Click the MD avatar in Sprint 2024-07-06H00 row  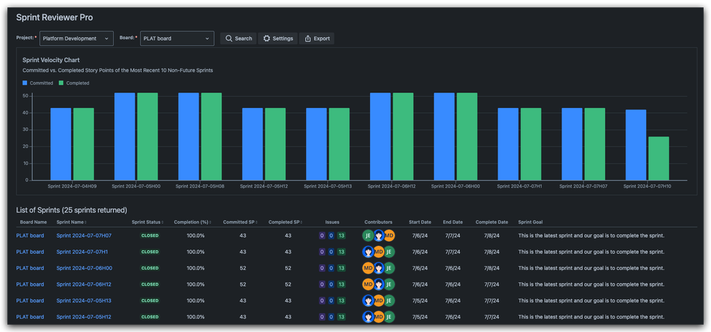coord(368,268)
